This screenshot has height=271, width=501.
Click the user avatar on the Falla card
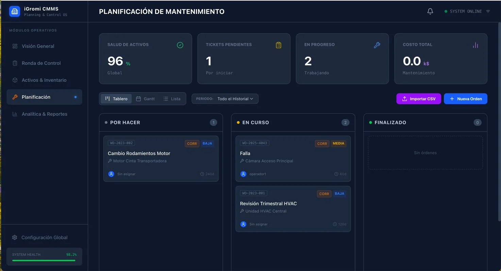[x=243, y=174]
